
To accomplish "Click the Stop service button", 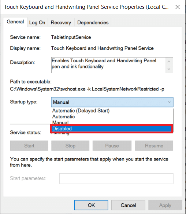I will click(x=70, y=145).
